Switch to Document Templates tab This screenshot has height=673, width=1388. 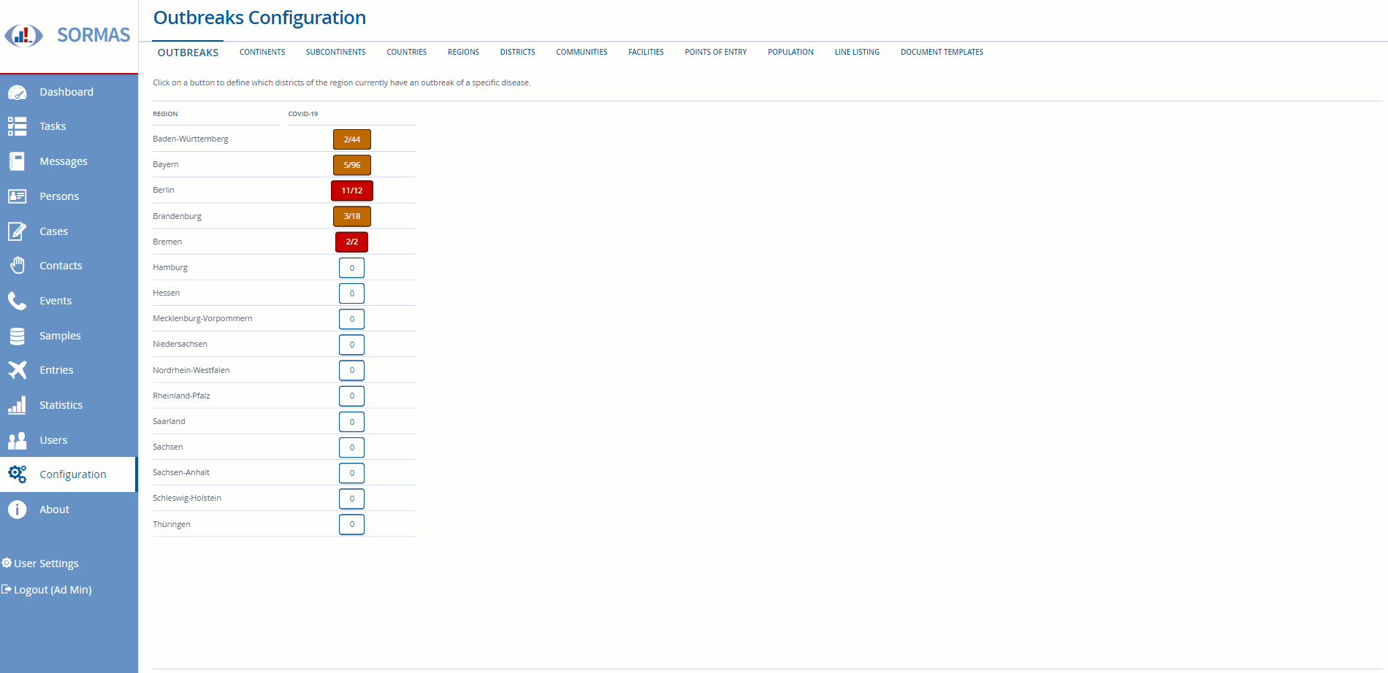942,52
